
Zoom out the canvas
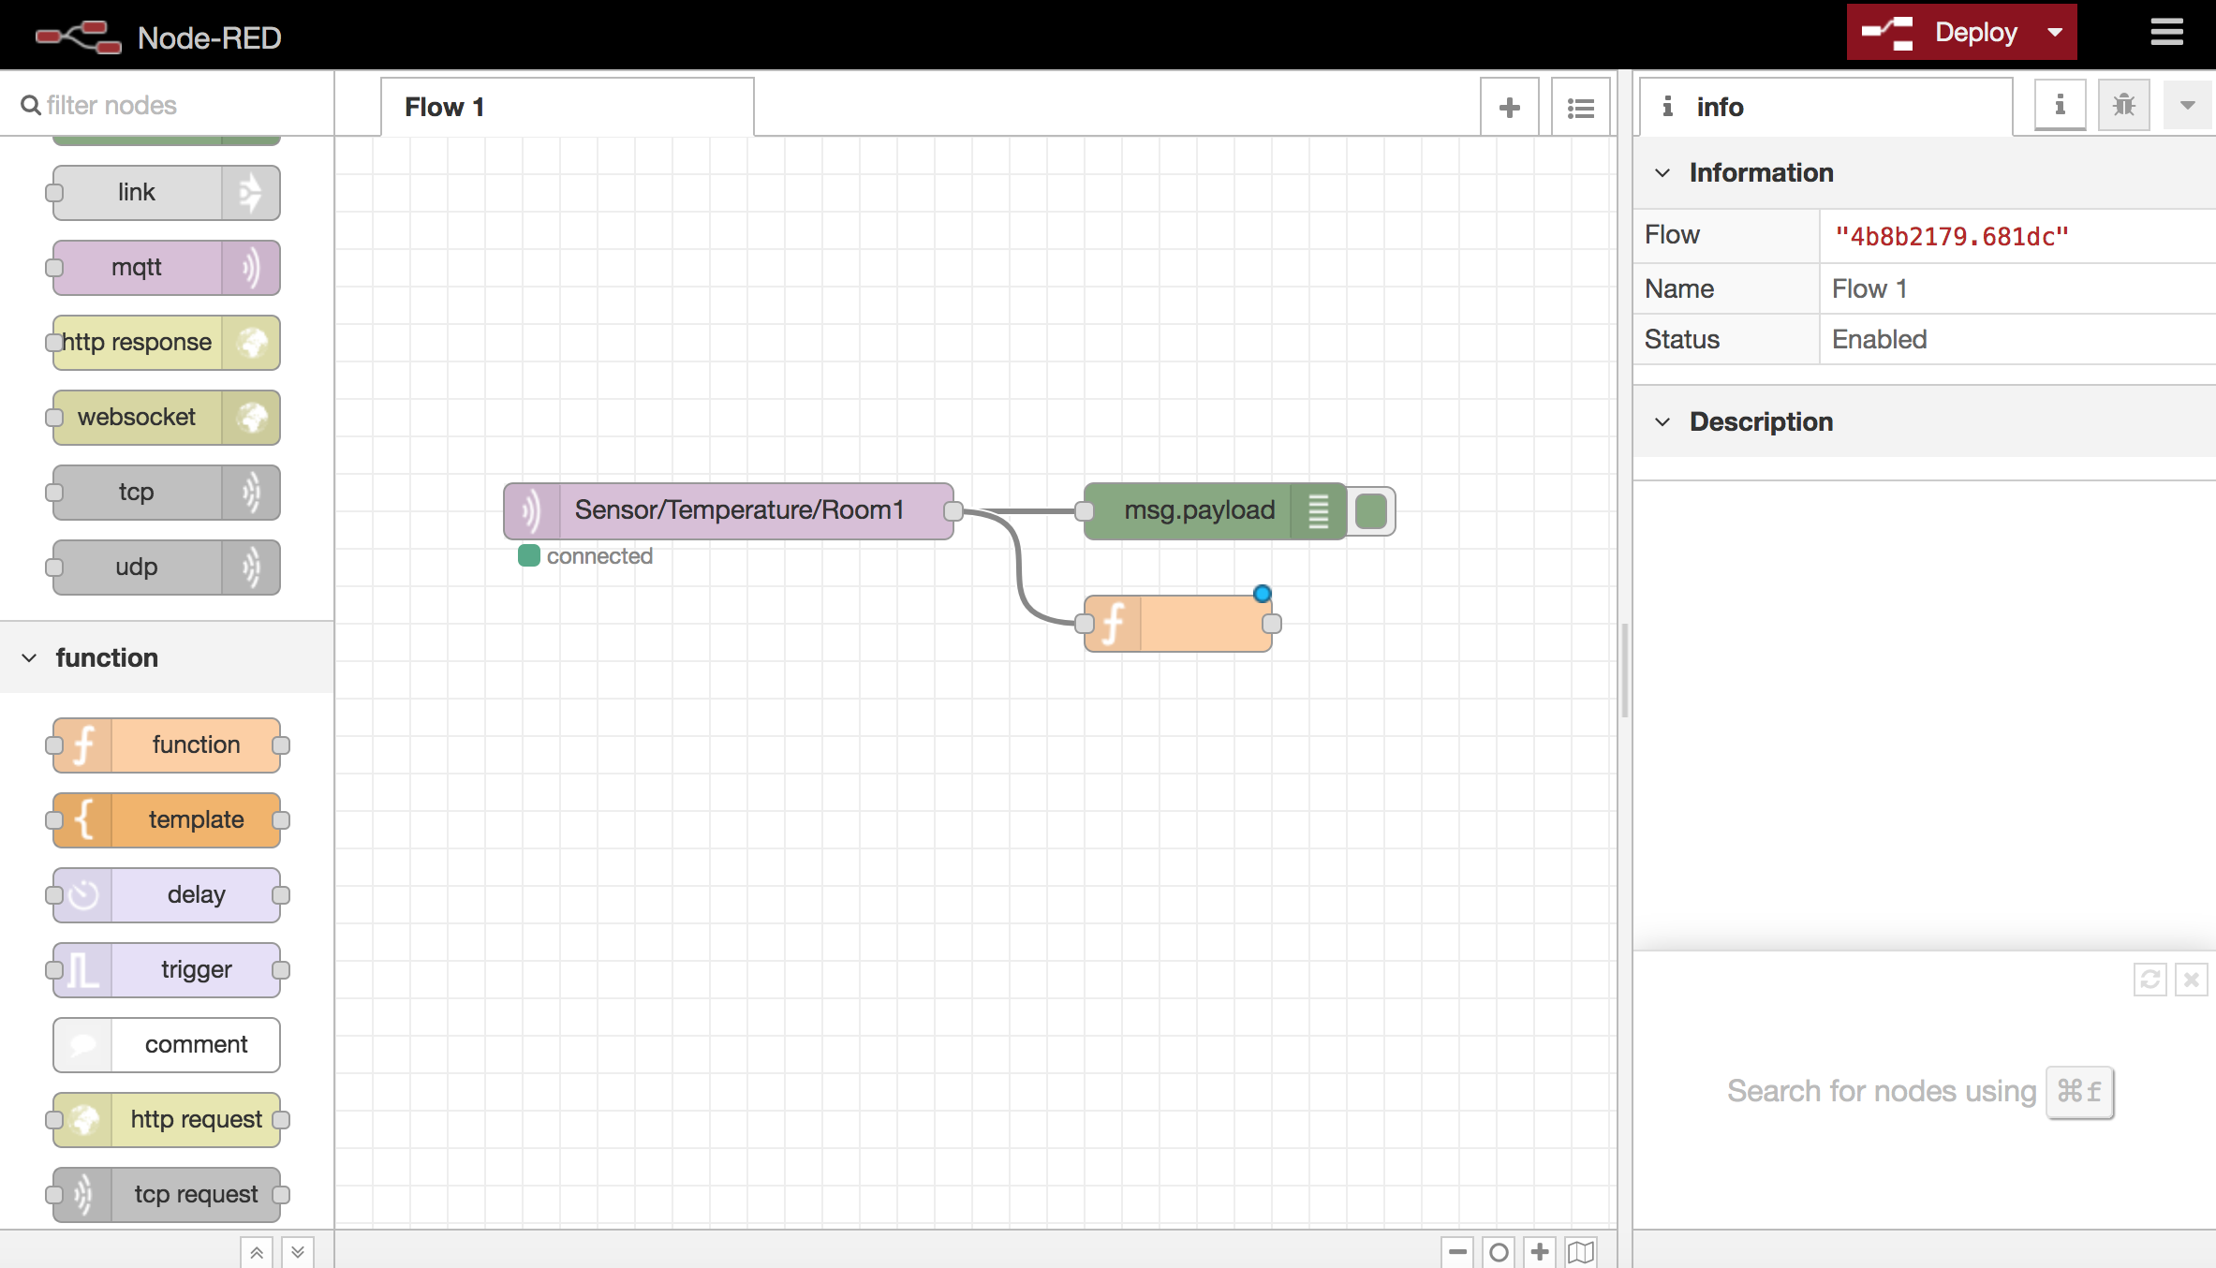coord(1458,1251)
